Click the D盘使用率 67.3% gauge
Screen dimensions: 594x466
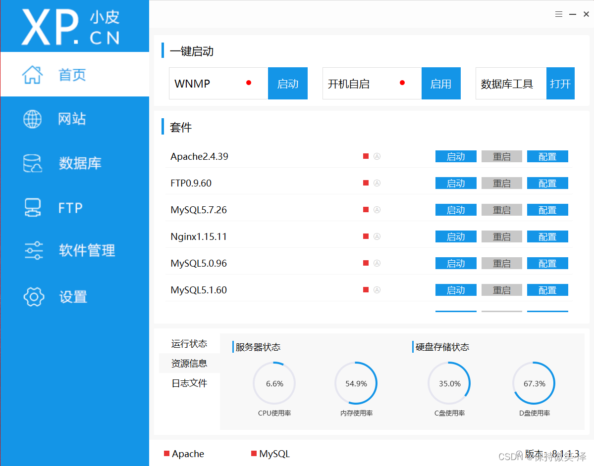tap(534, 383)
